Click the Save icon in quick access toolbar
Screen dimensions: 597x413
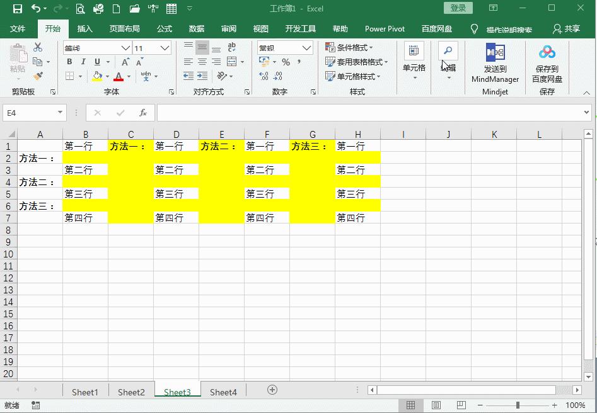[18, 9]
